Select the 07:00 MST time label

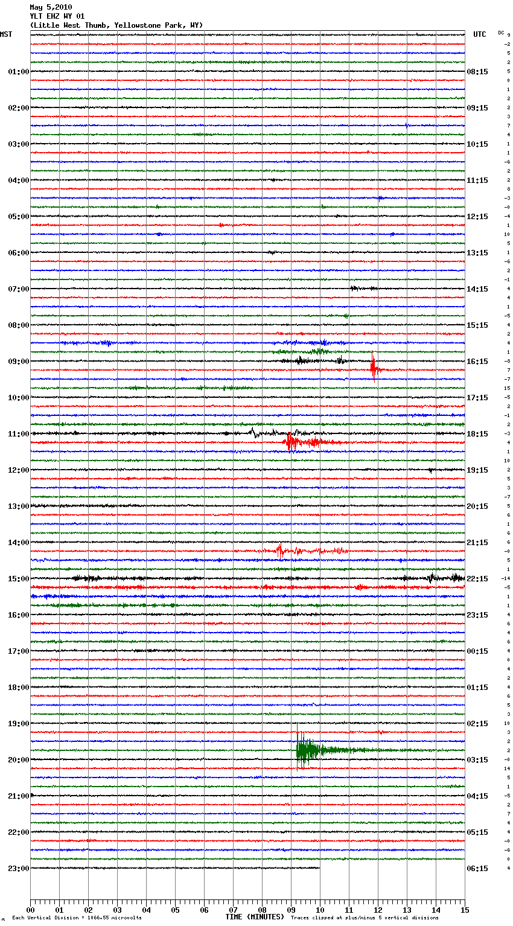pos(19,289)
